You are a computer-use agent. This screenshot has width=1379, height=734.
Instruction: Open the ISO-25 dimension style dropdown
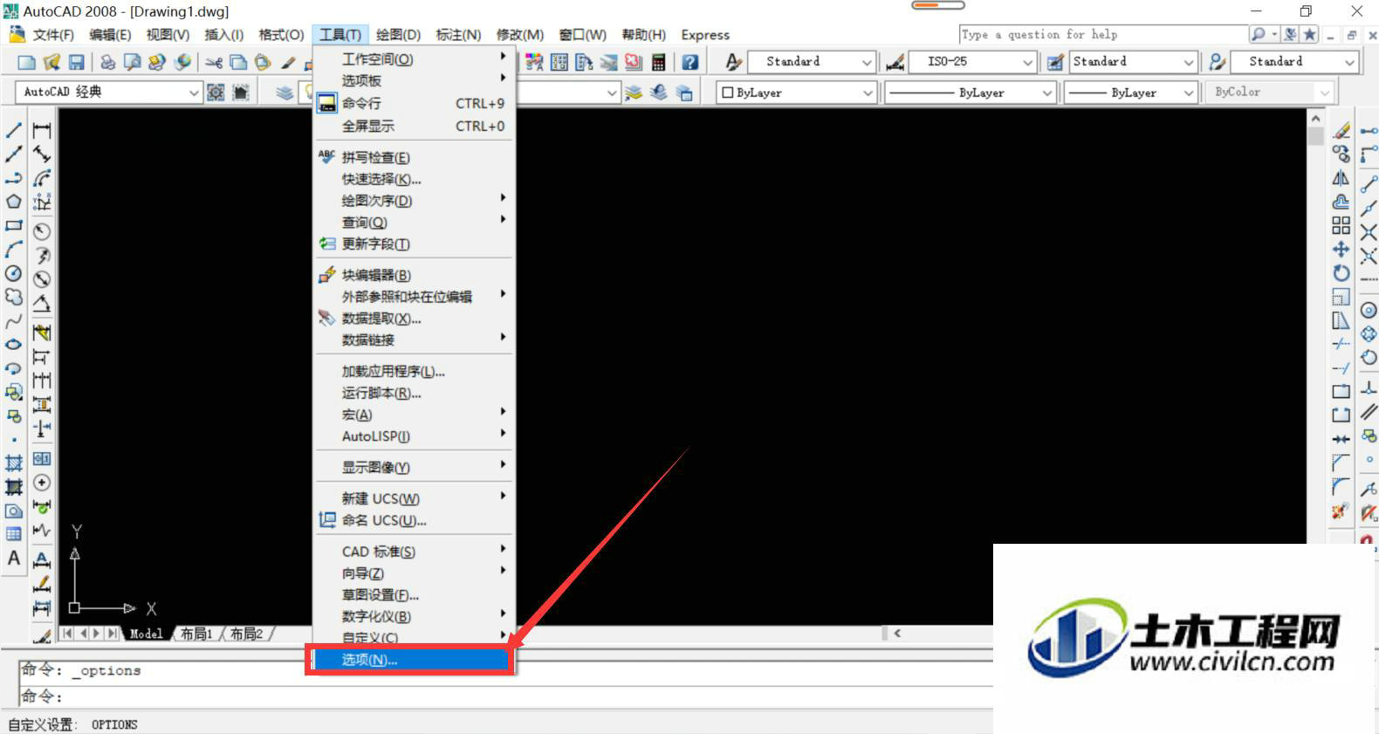point(972,62)
